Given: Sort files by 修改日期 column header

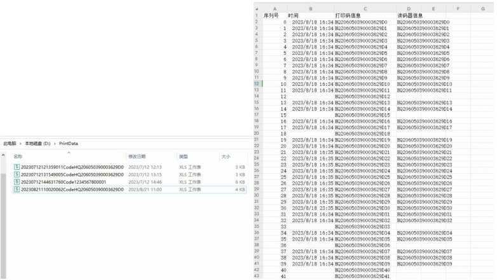Looking at the screenshot, I should pyautogui.click(x=137, y=156).
